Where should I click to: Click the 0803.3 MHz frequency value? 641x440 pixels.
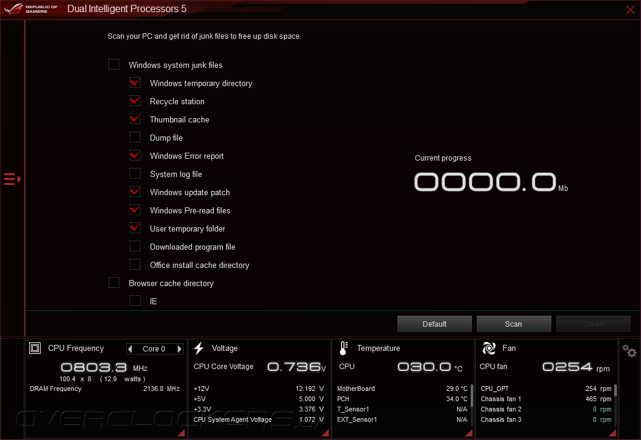coord(104,368)
